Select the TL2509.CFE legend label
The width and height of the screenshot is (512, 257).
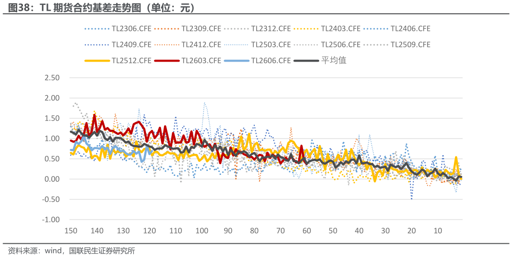click(x=410, y=44)
